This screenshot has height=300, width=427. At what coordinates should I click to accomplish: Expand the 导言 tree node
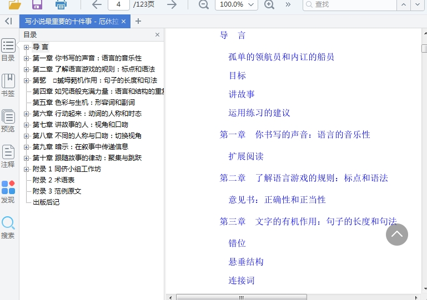click(x=26, y=47)
